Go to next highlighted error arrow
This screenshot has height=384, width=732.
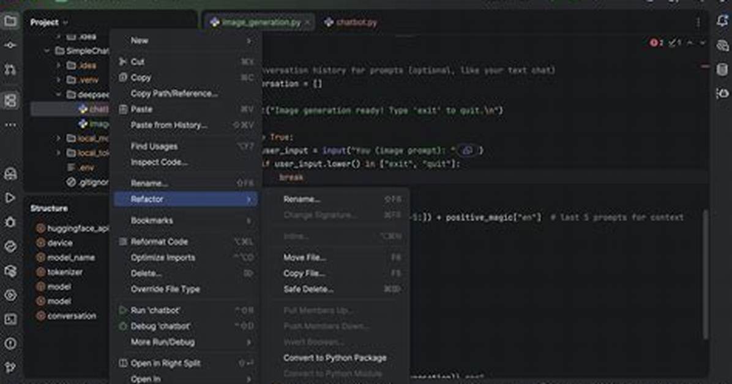(702, 43)
